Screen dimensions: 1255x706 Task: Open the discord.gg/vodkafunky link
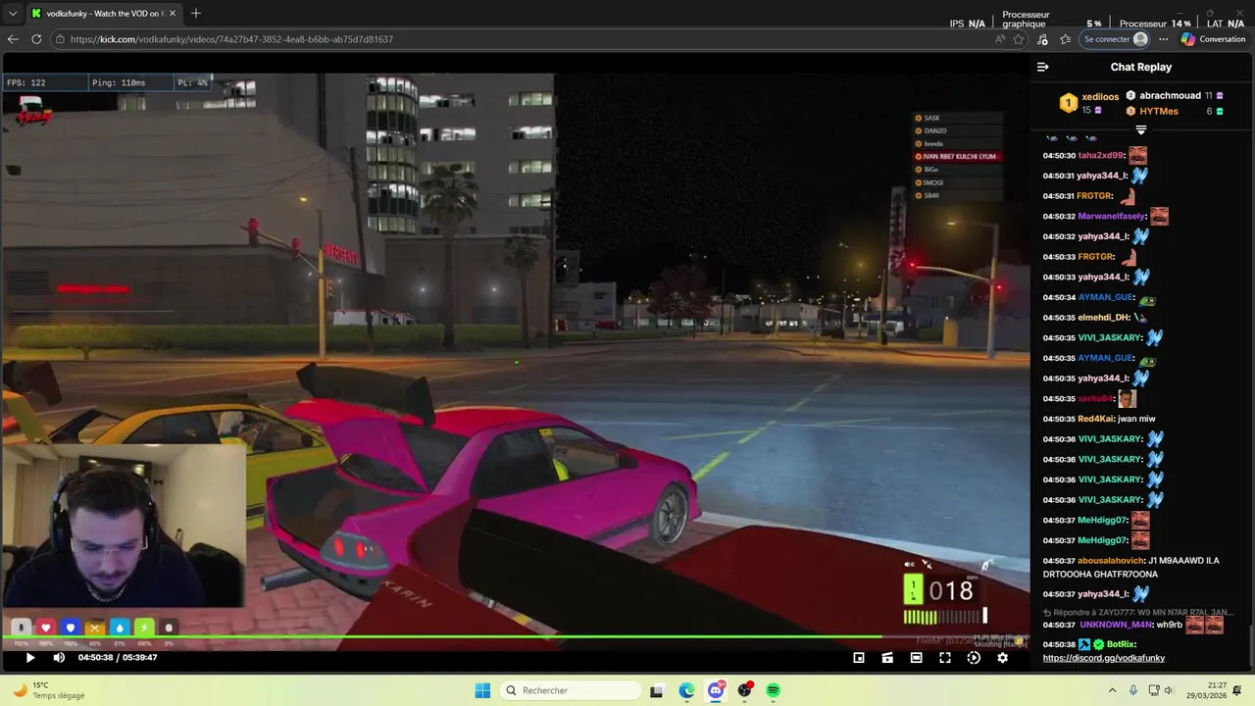[1103, 658]
